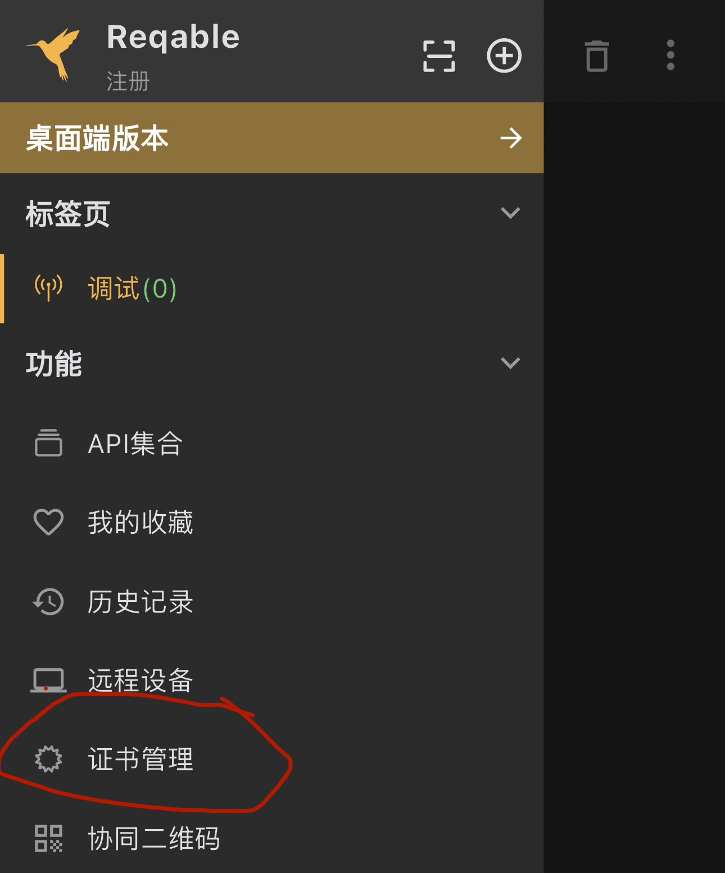Click the trash delete icon
The width and height of the screenshot is (725, 873).
(597, 56)
